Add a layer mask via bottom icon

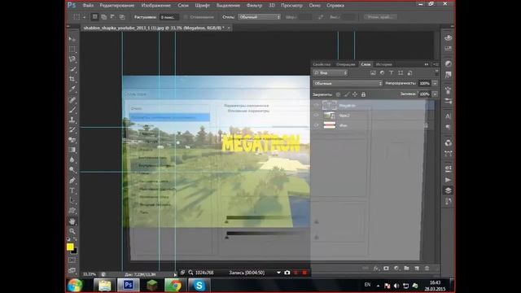coord(386,268)
